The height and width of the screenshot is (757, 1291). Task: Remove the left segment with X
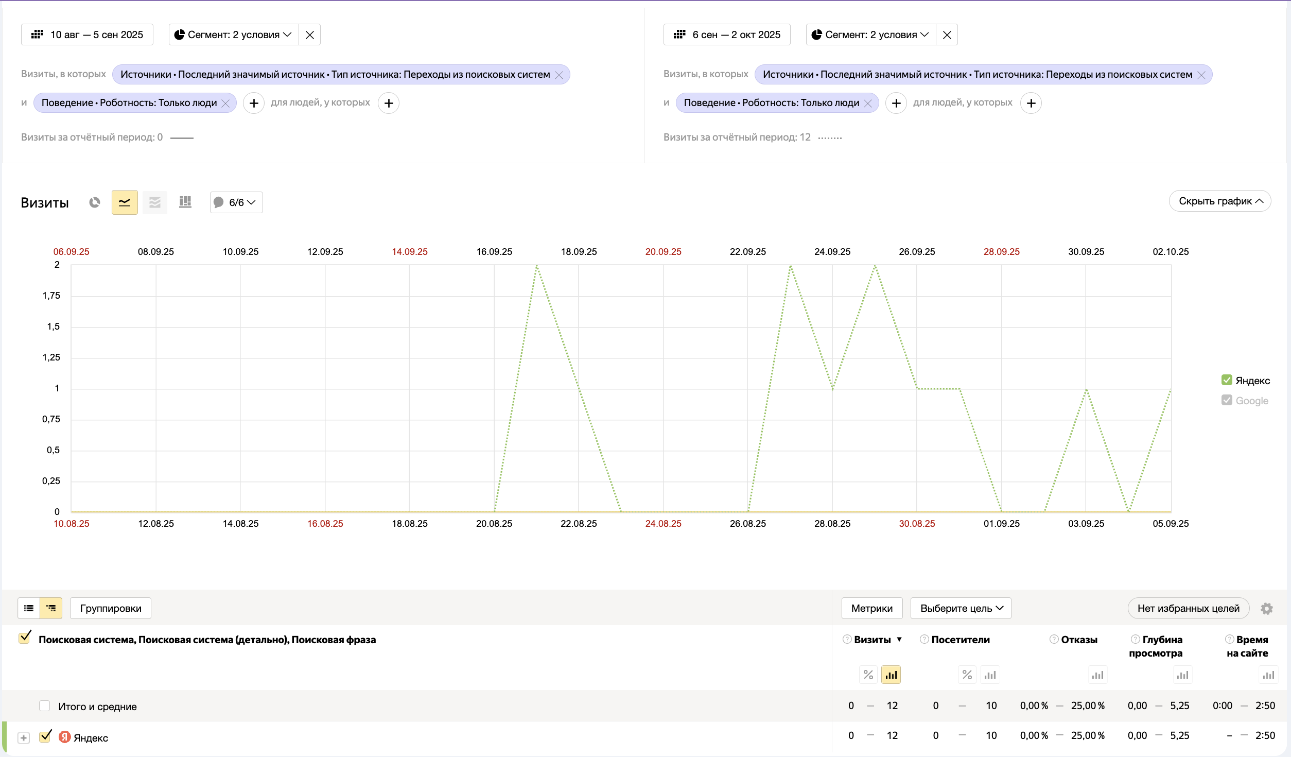310,35
